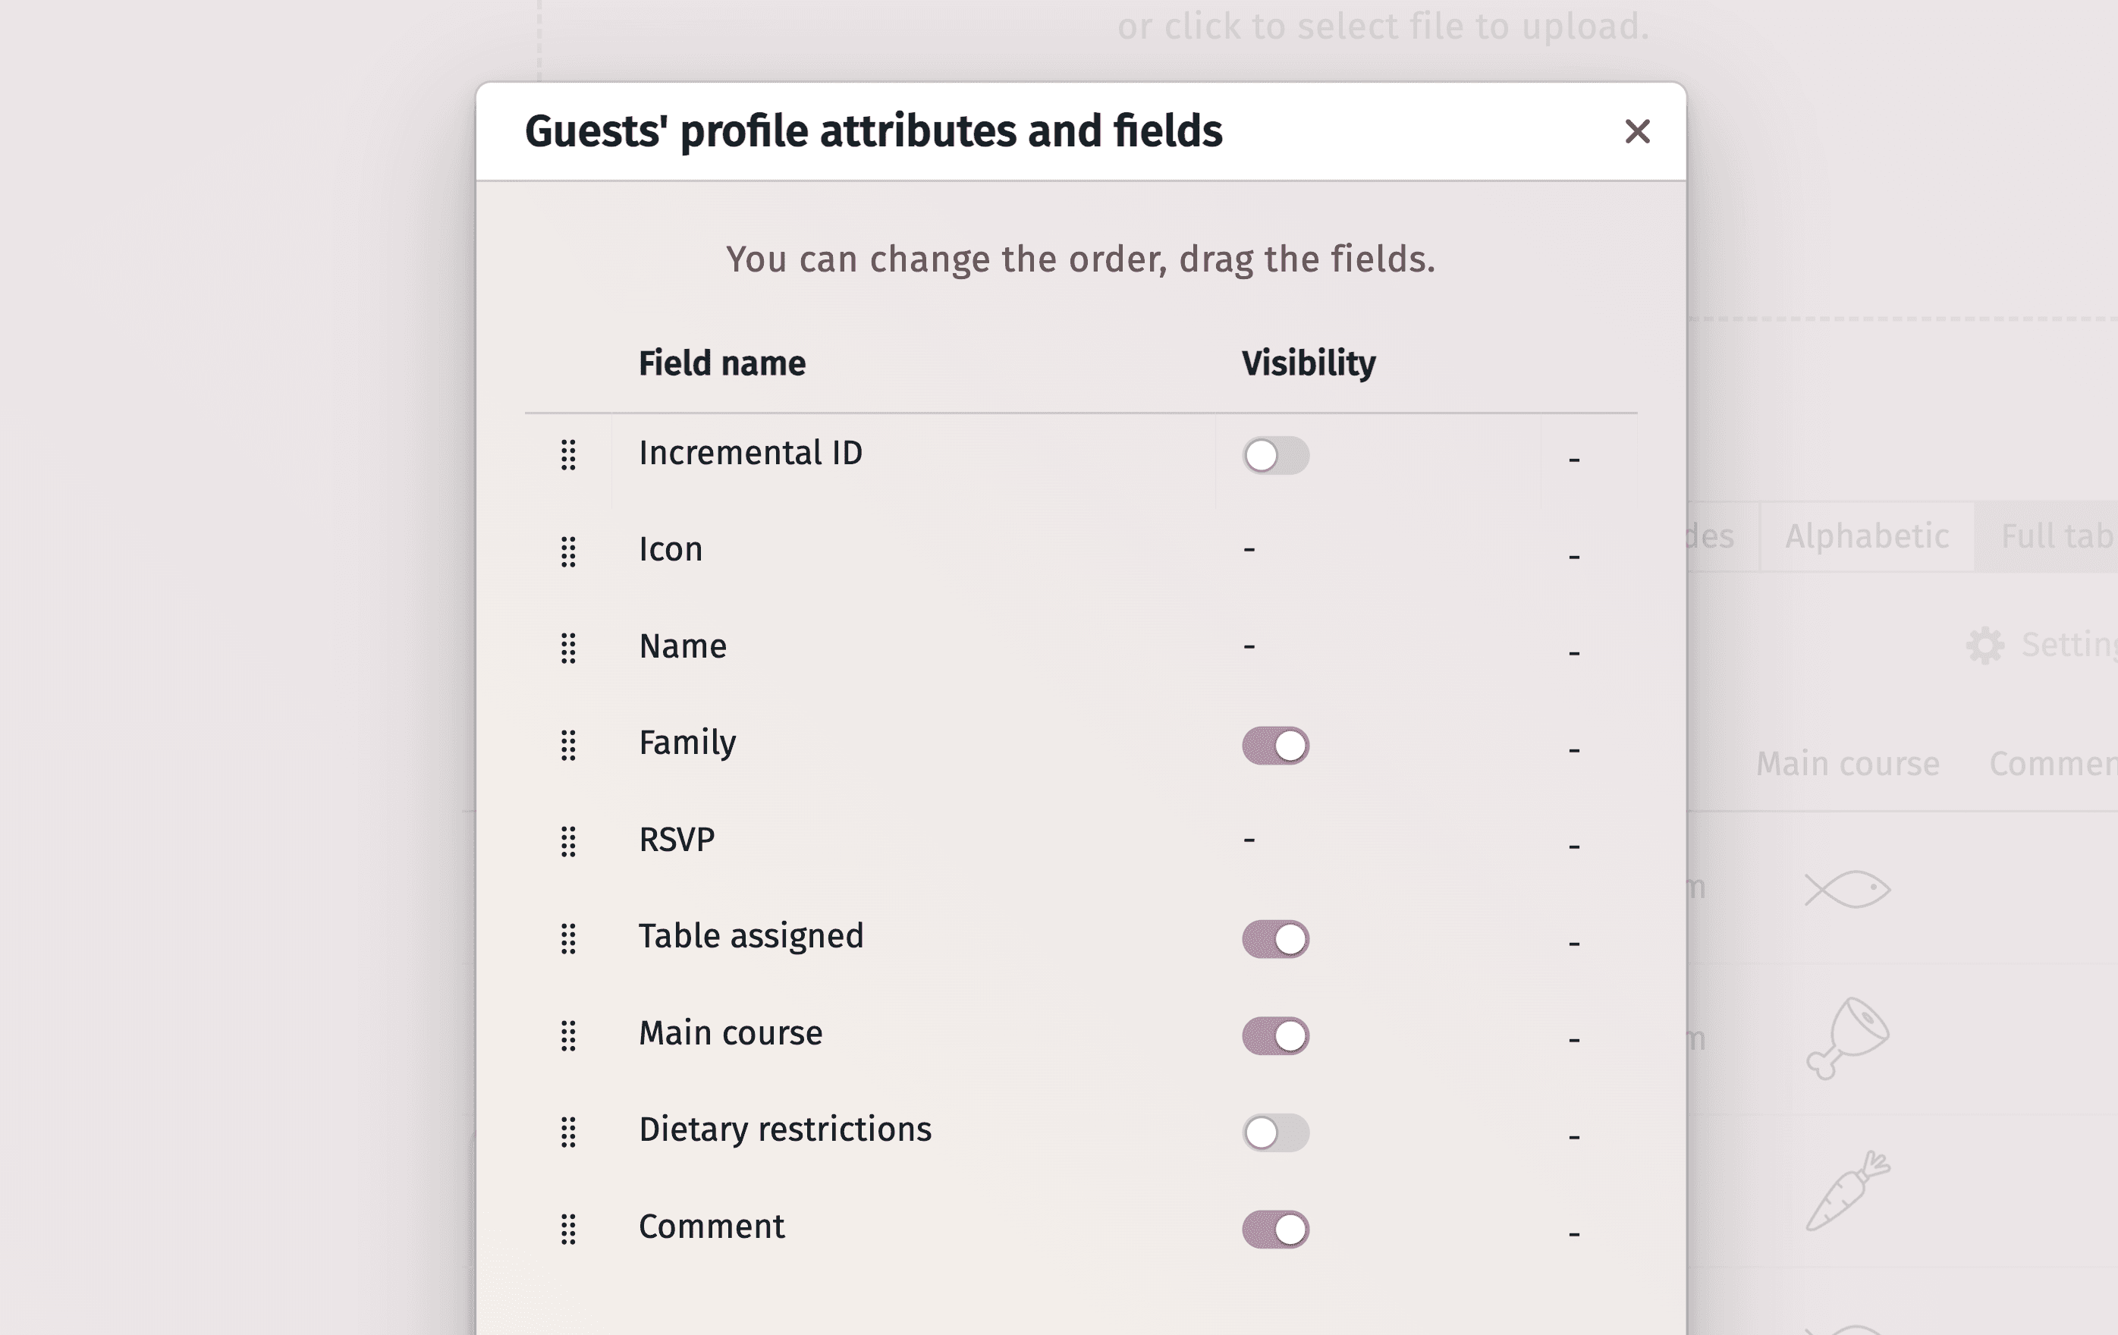Click drag handle for Main course
This screenshot has width=2118, height=1335.
(568, 1035)
